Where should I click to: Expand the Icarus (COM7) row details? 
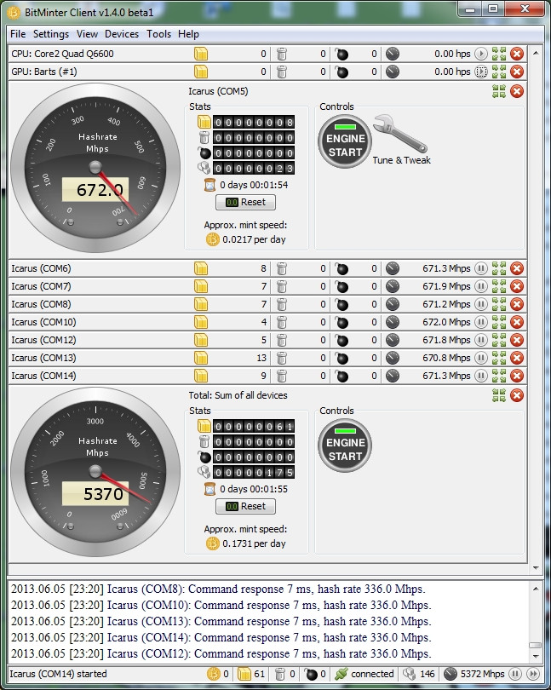coord(499,286)
